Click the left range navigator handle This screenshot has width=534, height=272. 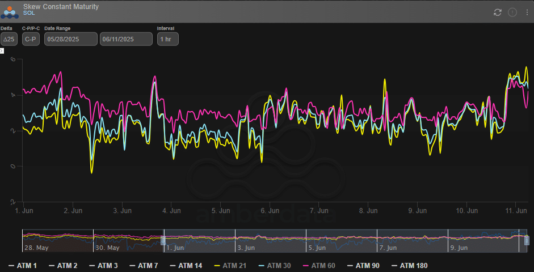(x=163, y=241)
